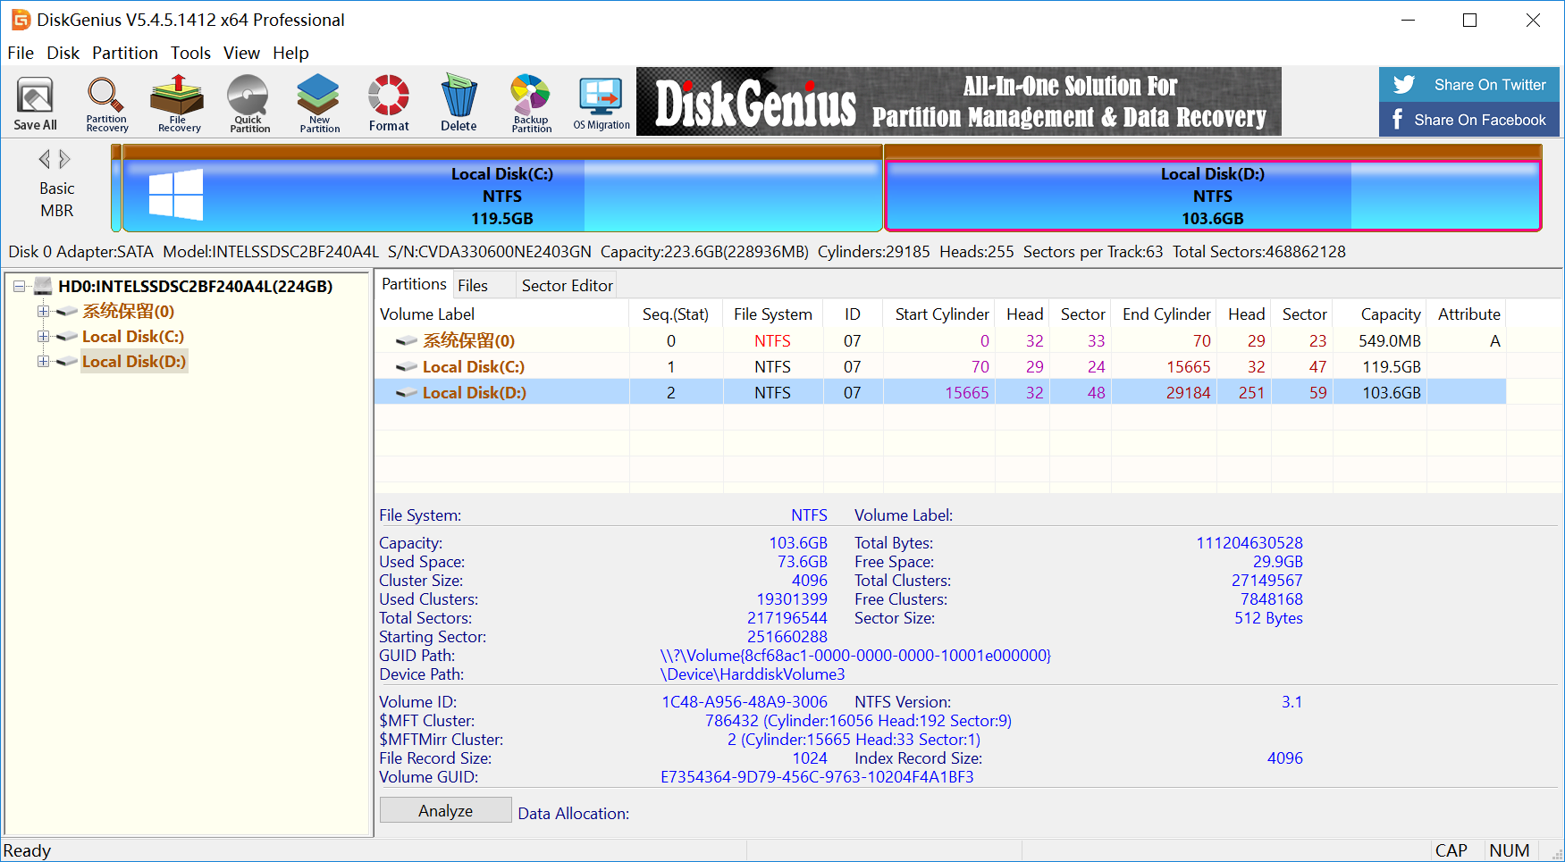Select 系统保留(0) row in partition table
The image size is (1565, 862).
941,340
